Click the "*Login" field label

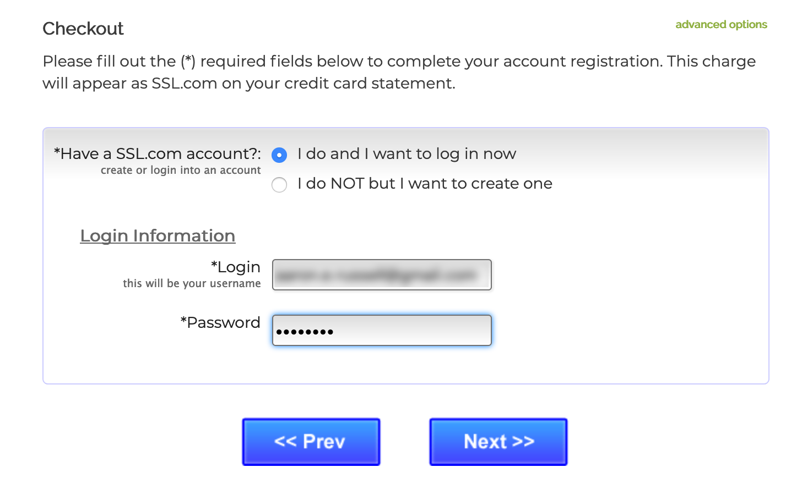tap(236, 267)
